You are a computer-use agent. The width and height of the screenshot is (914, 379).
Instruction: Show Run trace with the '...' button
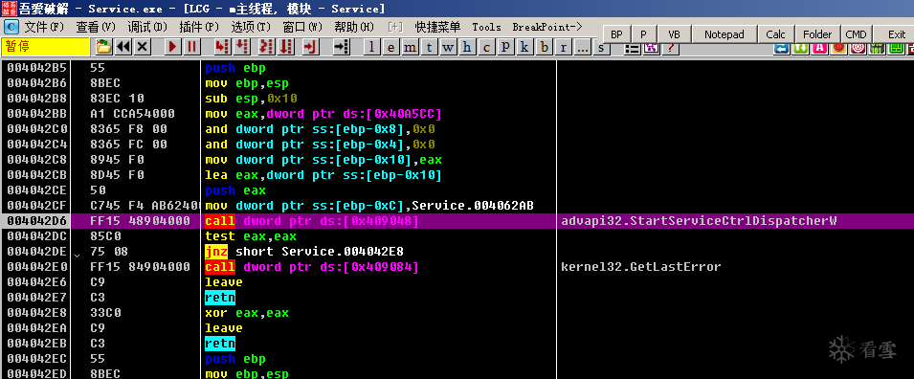582,47
